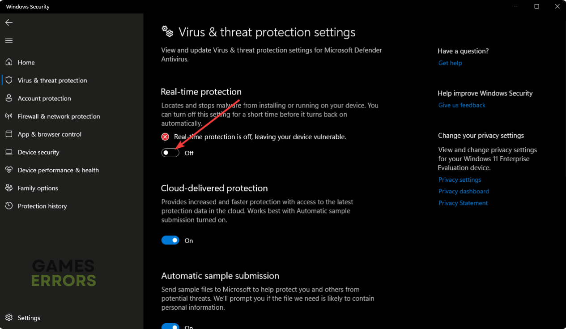Expand the hamburger navigation menu
The height and width of the screenshot is (329, 566).
[9, 41]
